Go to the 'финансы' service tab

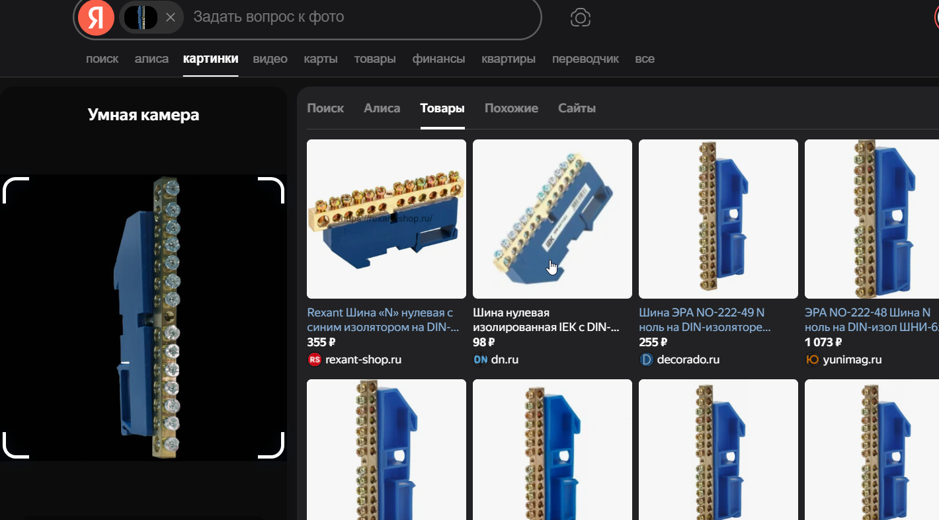point(438,59)
